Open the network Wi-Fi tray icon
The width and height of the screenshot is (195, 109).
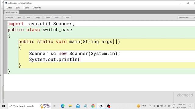[x=165, y=106]
